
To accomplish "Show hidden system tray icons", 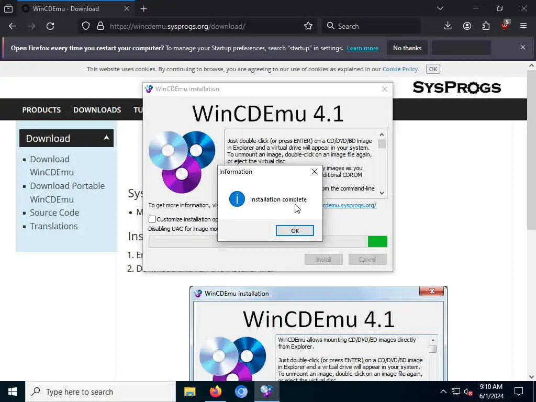I will click(443, 392).
